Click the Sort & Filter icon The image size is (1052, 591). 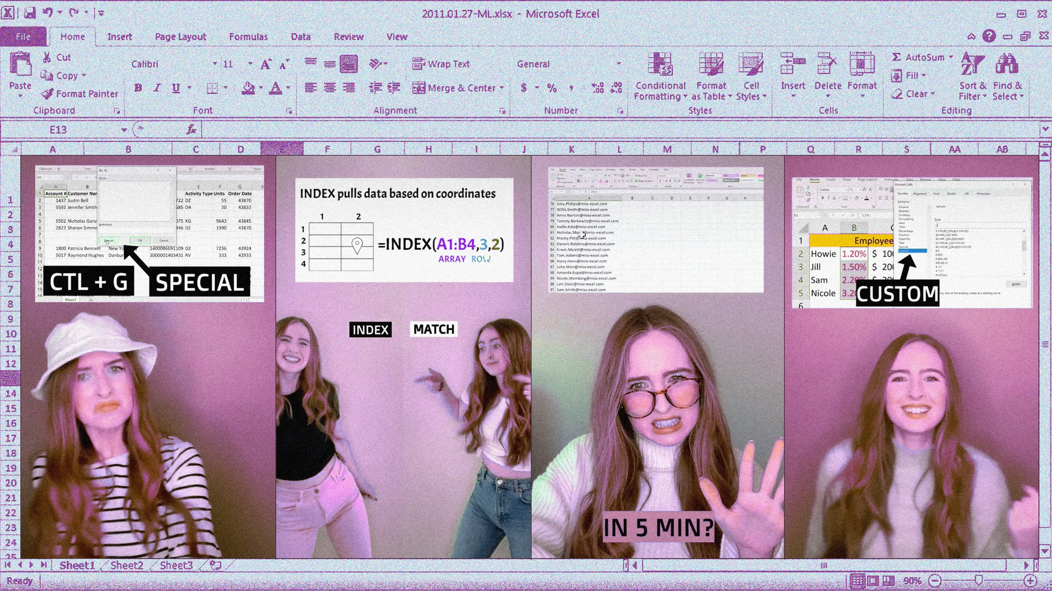[972, 64]
